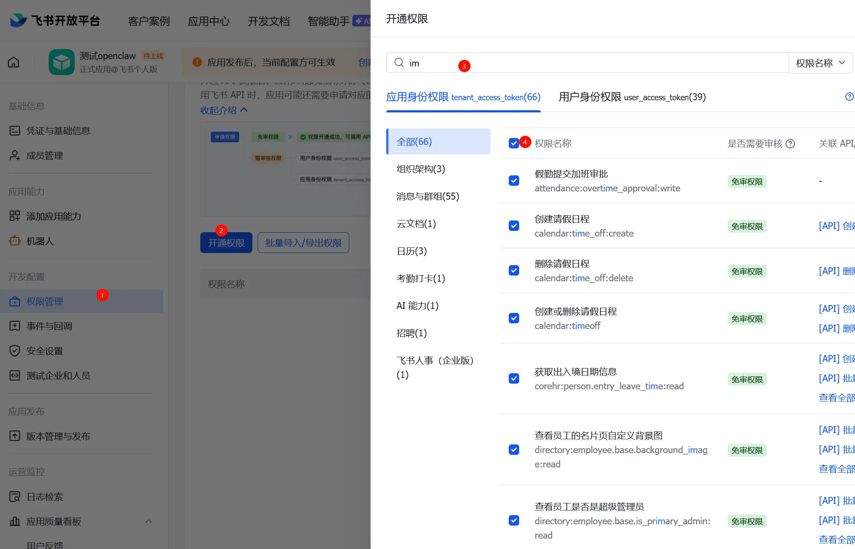Click the 测试openclaw app cube icon

(62, 62)
